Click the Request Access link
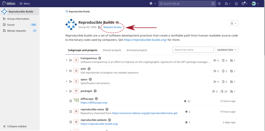 click(x=112, y=27)
